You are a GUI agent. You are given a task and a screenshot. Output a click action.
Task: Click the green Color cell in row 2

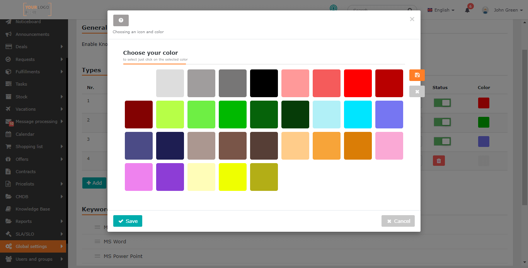tap(484, 122)
